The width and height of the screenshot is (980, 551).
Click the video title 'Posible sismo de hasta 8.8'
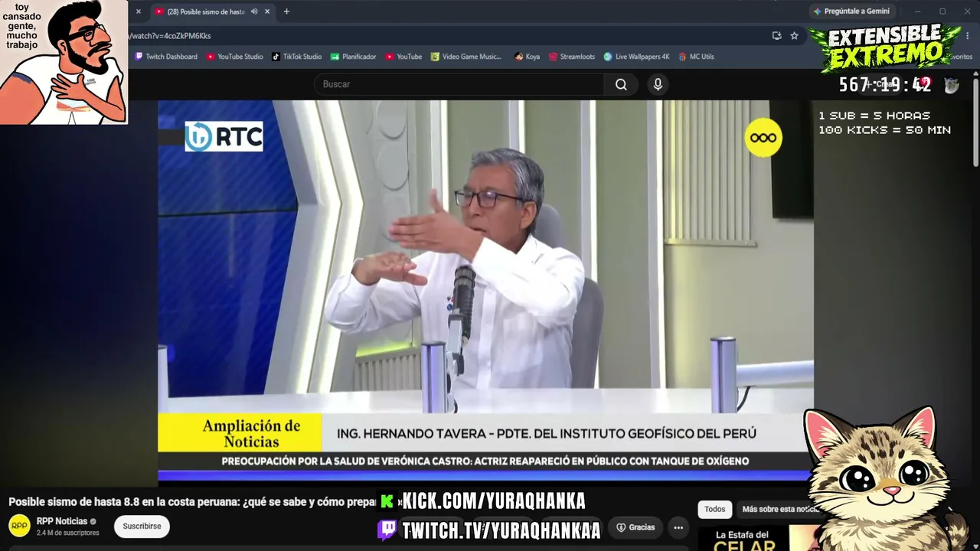click(194, 502)
